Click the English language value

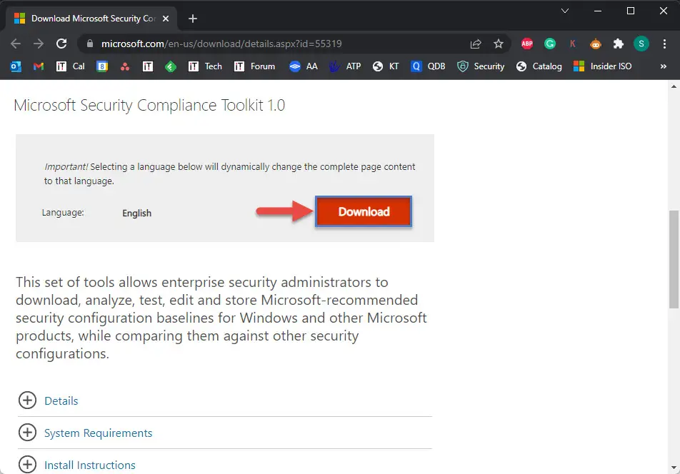coord(136,213)
